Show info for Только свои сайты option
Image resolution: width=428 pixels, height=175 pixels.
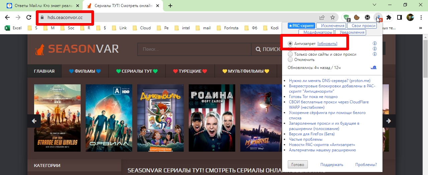375,54
